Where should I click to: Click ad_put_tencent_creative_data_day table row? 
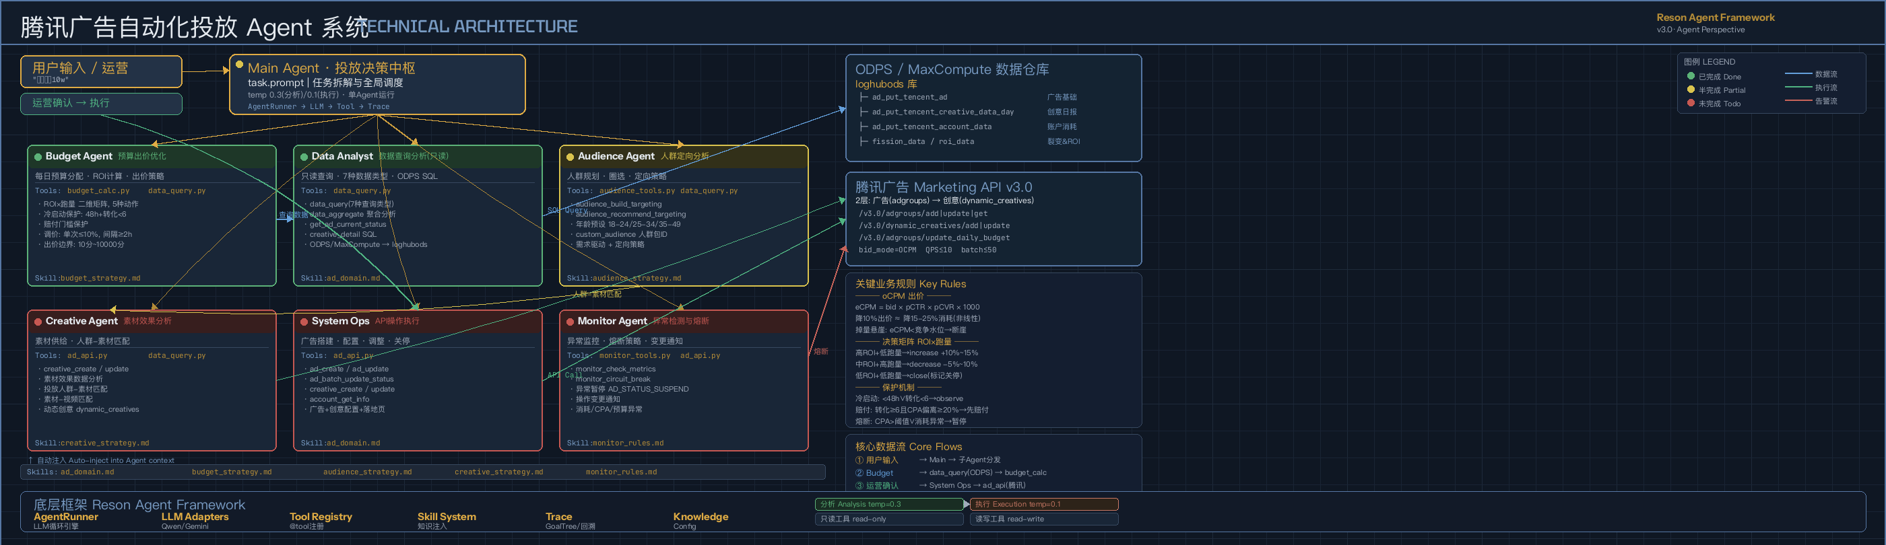click(943, 112)
